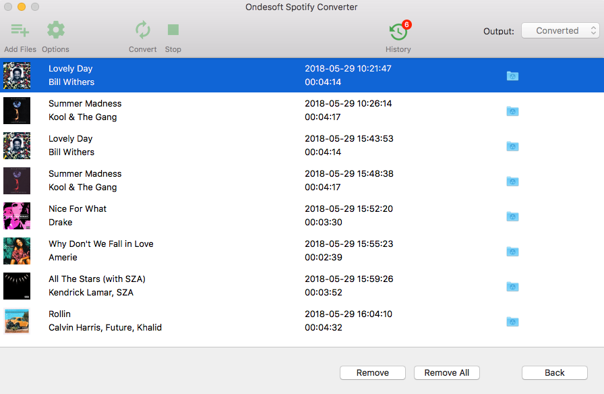
Task: Click album art for Lovely Day 15:43:53
Action: 17,146
